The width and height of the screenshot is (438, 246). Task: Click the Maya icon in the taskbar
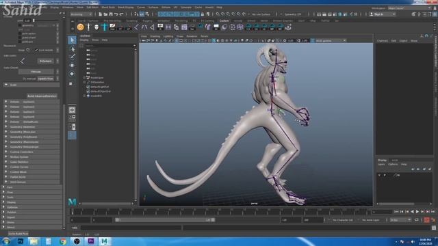(105, 241)
